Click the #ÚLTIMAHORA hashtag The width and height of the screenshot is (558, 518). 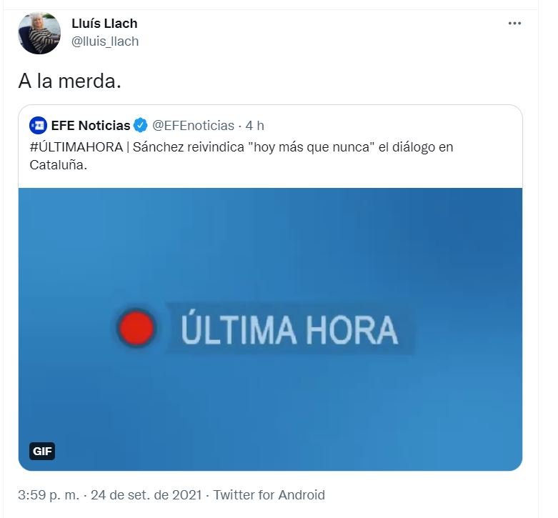(x=76, y=147)
